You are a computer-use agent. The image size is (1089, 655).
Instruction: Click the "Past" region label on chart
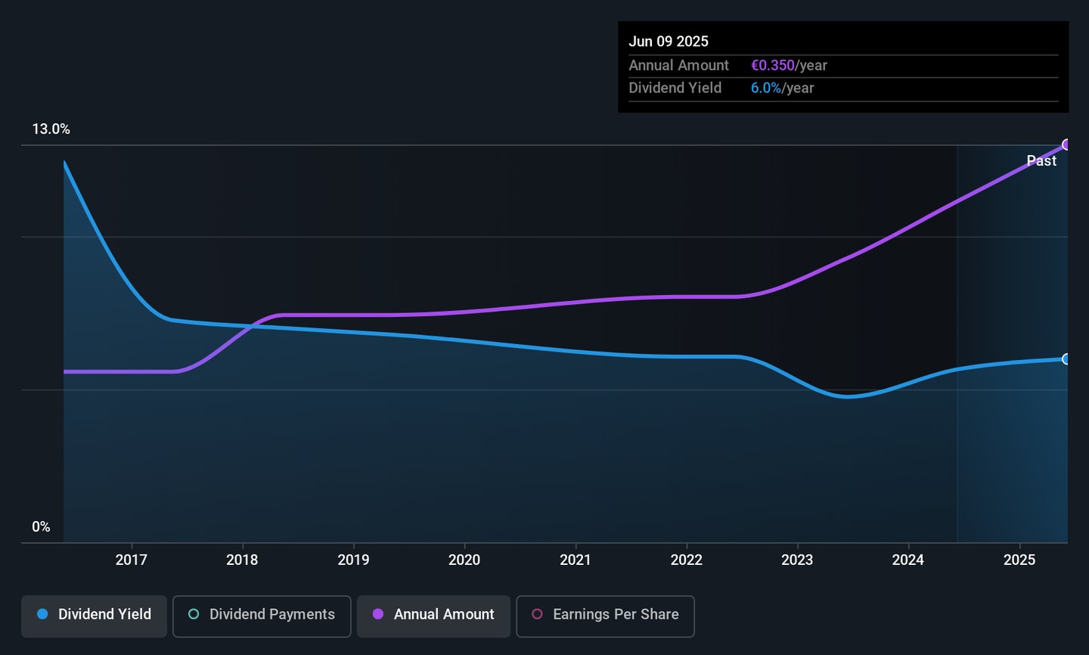1041,160
